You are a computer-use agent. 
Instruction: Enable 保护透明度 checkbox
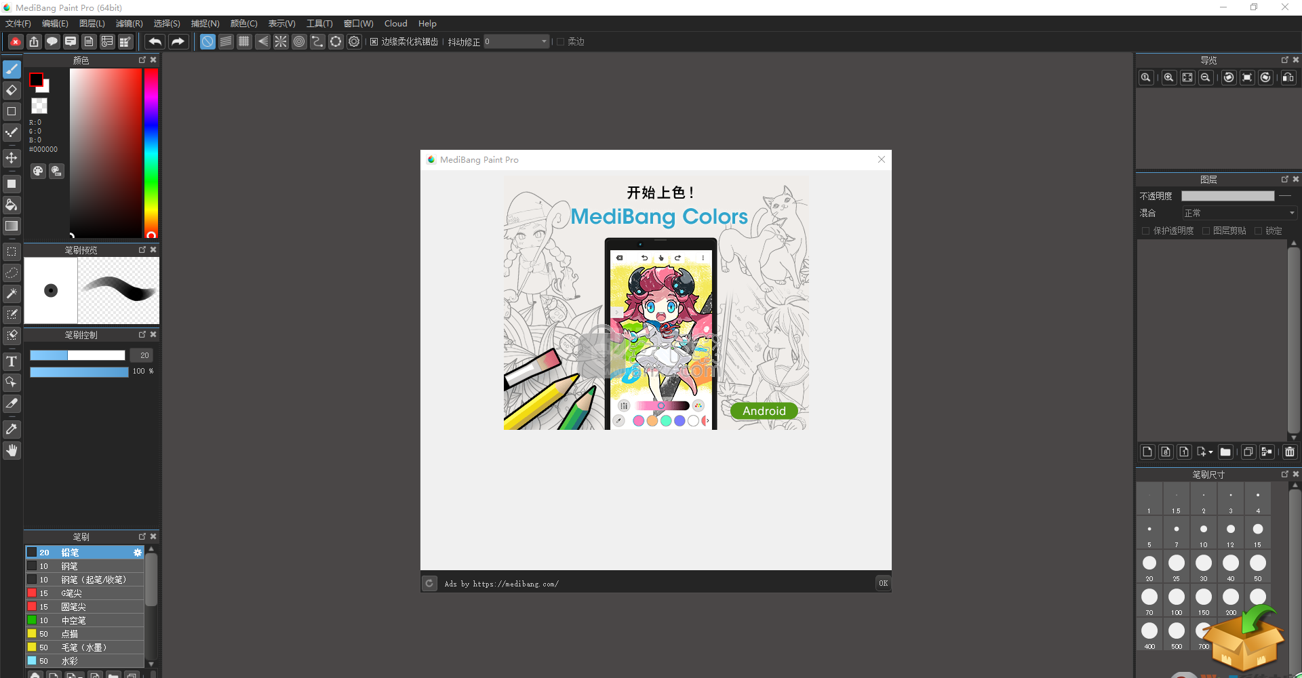click(x=1146, y=231)
